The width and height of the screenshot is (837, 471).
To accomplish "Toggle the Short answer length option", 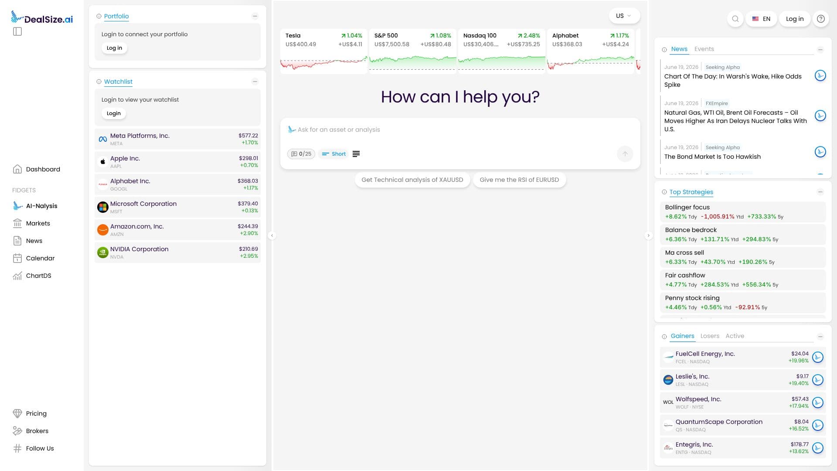I will [334, 154].
